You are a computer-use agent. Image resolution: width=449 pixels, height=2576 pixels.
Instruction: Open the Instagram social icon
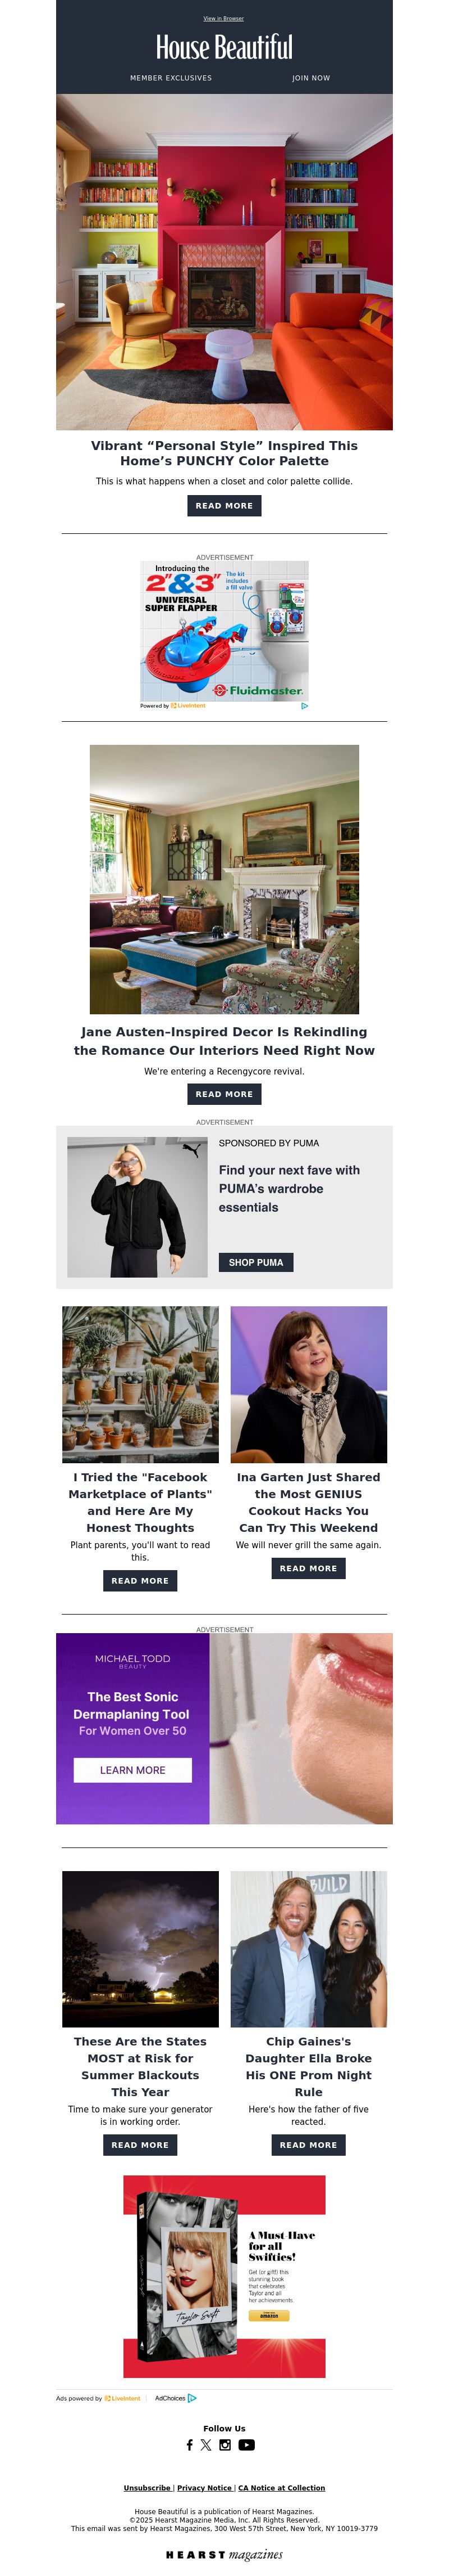(226, 2445)
